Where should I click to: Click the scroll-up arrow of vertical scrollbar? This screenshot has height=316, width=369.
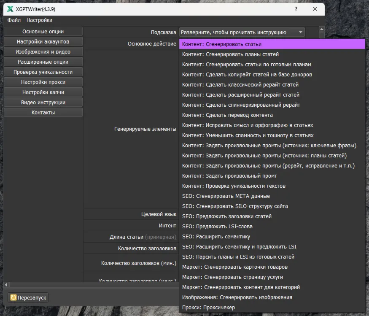322,30
